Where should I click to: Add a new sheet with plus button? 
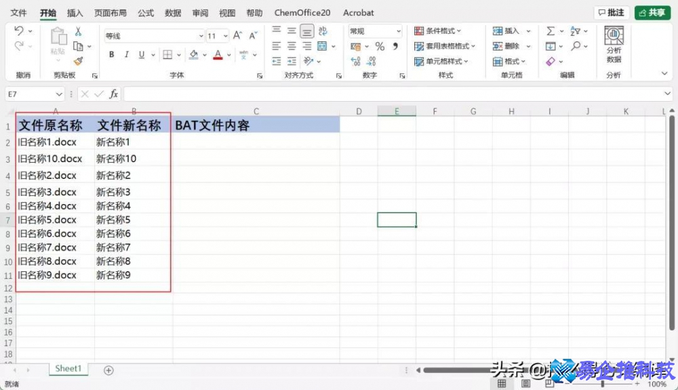(x=108, y=370)
